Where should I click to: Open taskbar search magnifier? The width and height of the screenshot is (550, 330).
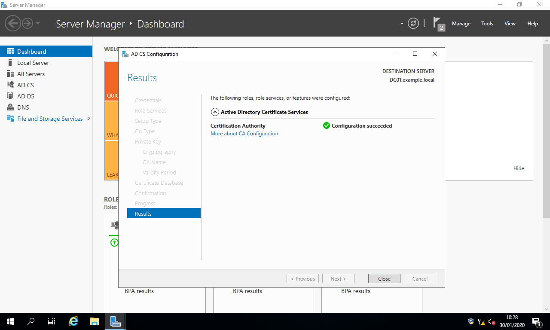click(31, 321)
